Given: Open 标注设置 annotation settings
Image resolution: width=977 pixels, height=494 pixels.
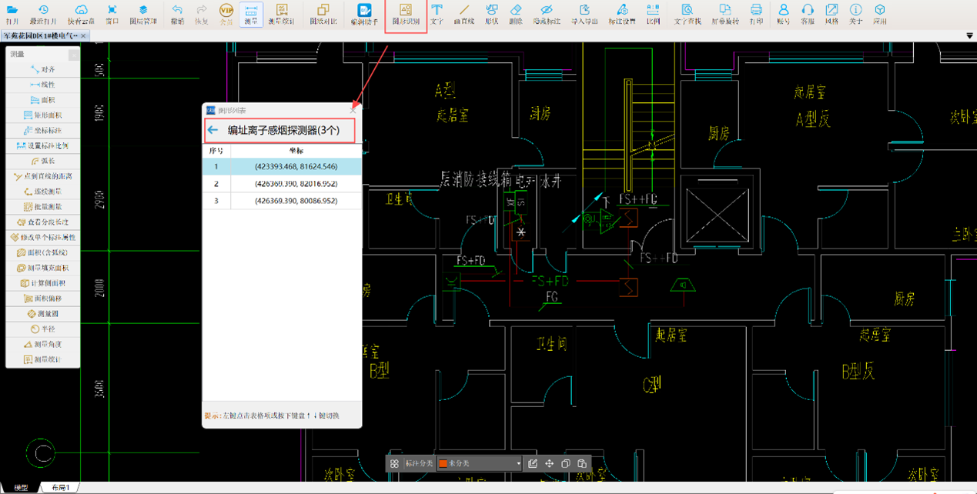Looking at the screenshot, I should pos(621,14).
